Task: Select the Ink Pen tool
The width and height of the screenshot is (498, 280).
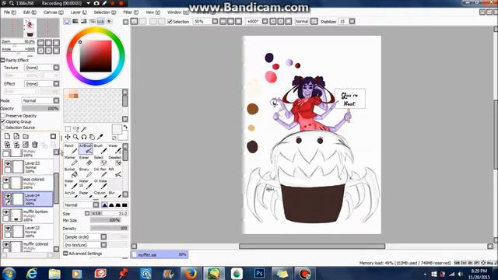Action: (100, 173)
